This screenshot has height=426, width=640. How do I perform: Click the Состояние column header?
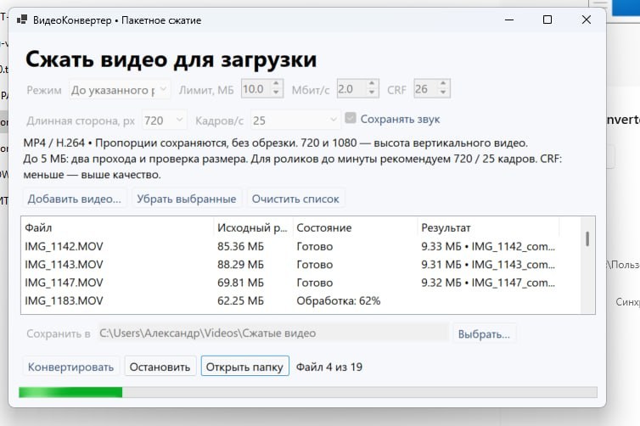(x=355, y=227)
